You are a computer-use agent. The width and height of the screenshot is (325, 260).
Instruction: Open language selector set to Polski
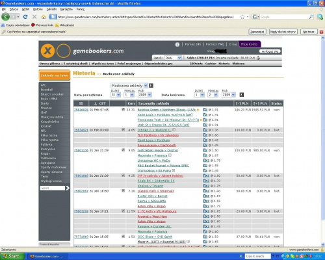(x=173, y=58)
